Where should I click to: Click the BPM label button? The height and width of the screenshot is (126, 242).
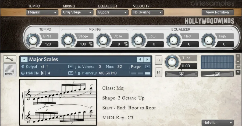click(x=49, y=36)
